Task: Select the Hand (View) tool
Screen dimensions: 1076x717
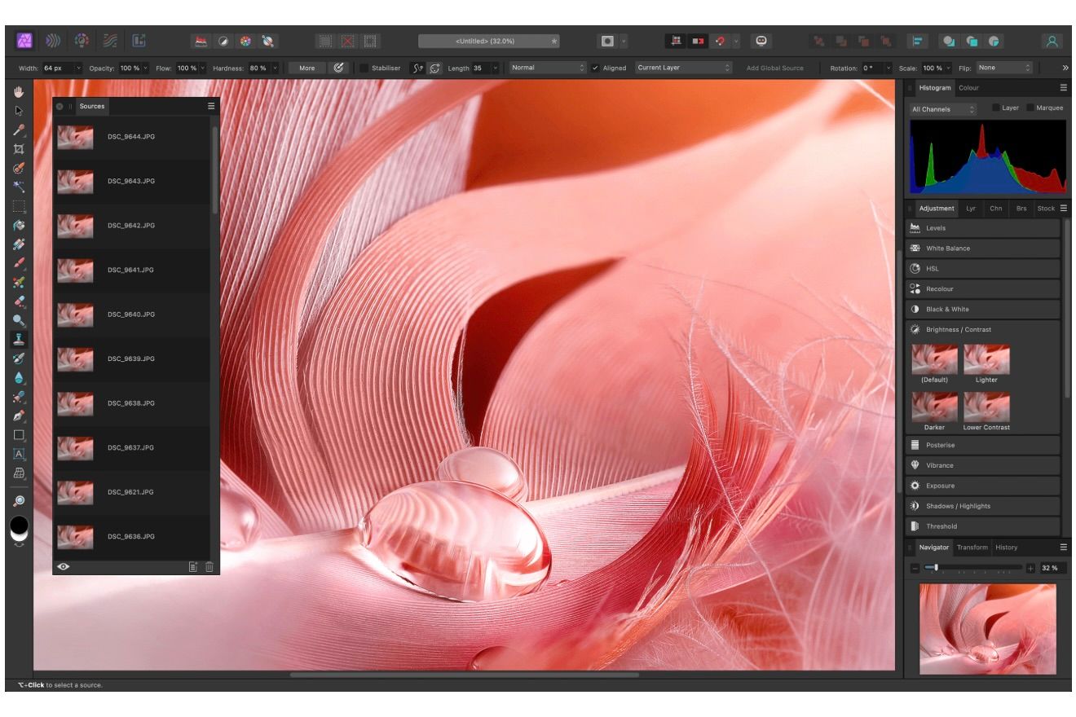Action: point(19,93)
